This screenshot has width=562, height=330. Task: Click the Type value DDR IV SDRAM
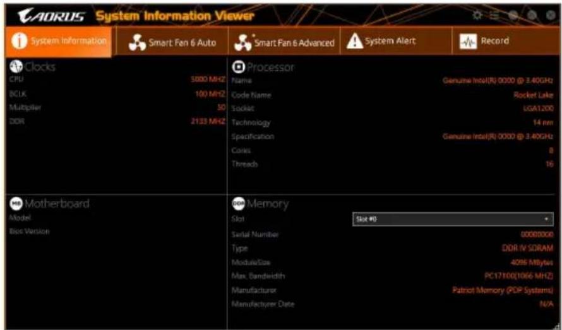click(x=527, y=248)
